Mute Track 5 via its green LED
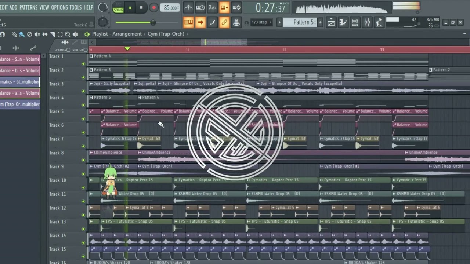The width and height of the screenshot is (470, 264). pos(83,119)
